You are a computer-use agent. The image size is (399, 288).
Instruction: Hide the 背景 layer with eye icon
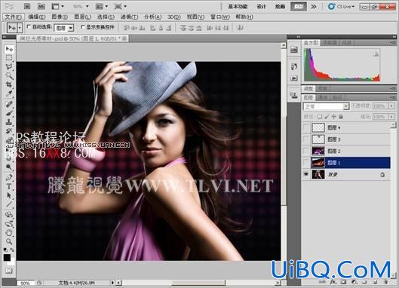pos(306,174)
